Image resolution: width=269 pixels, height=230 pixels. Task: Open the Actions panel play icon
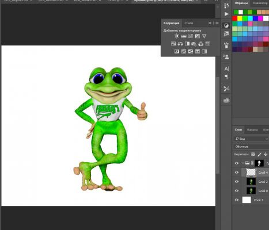[226, 14]
